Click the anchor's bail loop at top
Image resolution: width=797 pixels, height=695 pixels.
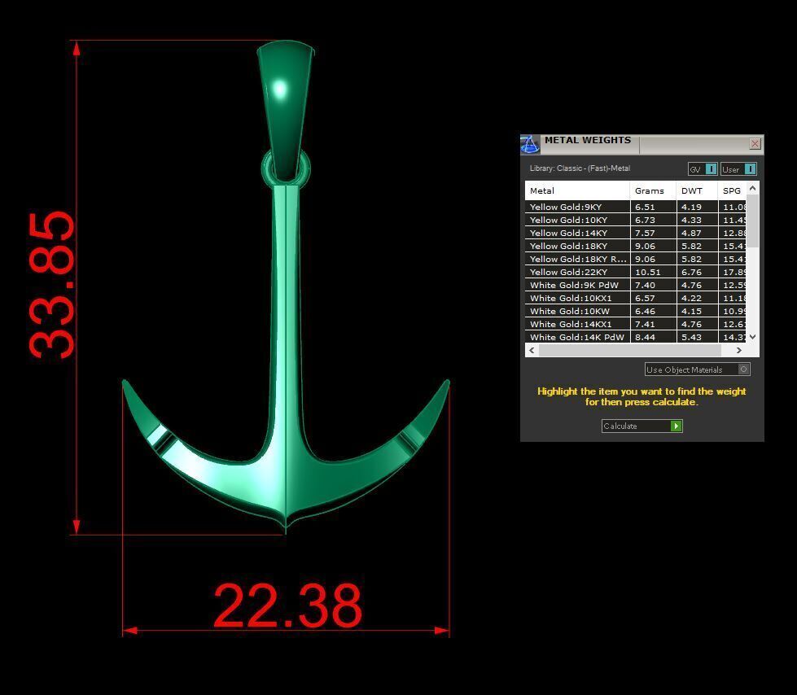tap(285, 109)
